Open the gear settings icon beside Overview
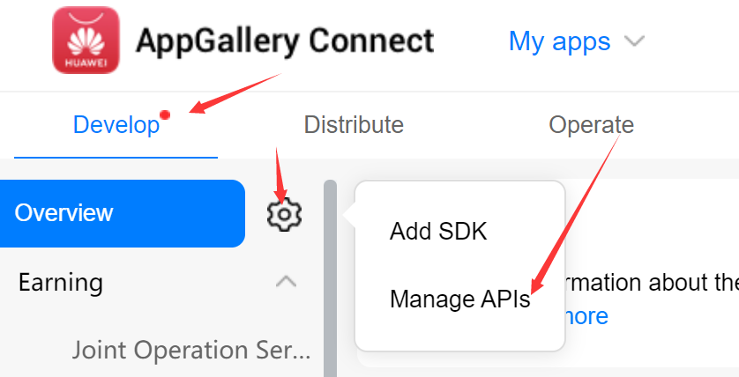 point(284,214)
